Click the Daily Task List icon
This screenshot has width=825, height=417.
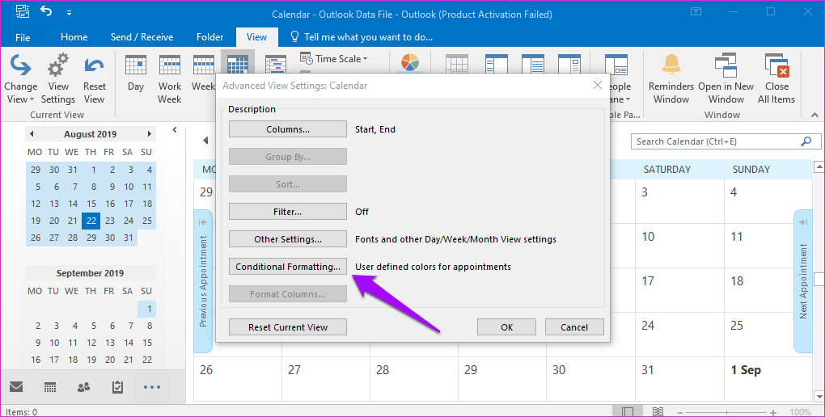tap(457, 64)
